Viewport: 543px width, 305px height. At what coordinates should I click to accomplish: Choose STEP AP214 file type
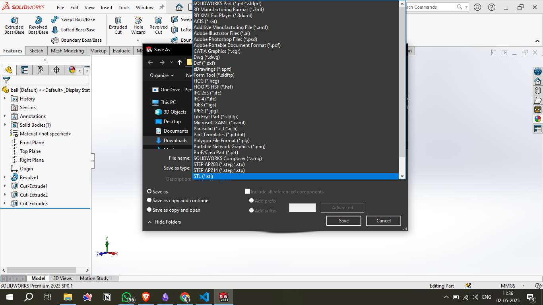tap(296, 170)
